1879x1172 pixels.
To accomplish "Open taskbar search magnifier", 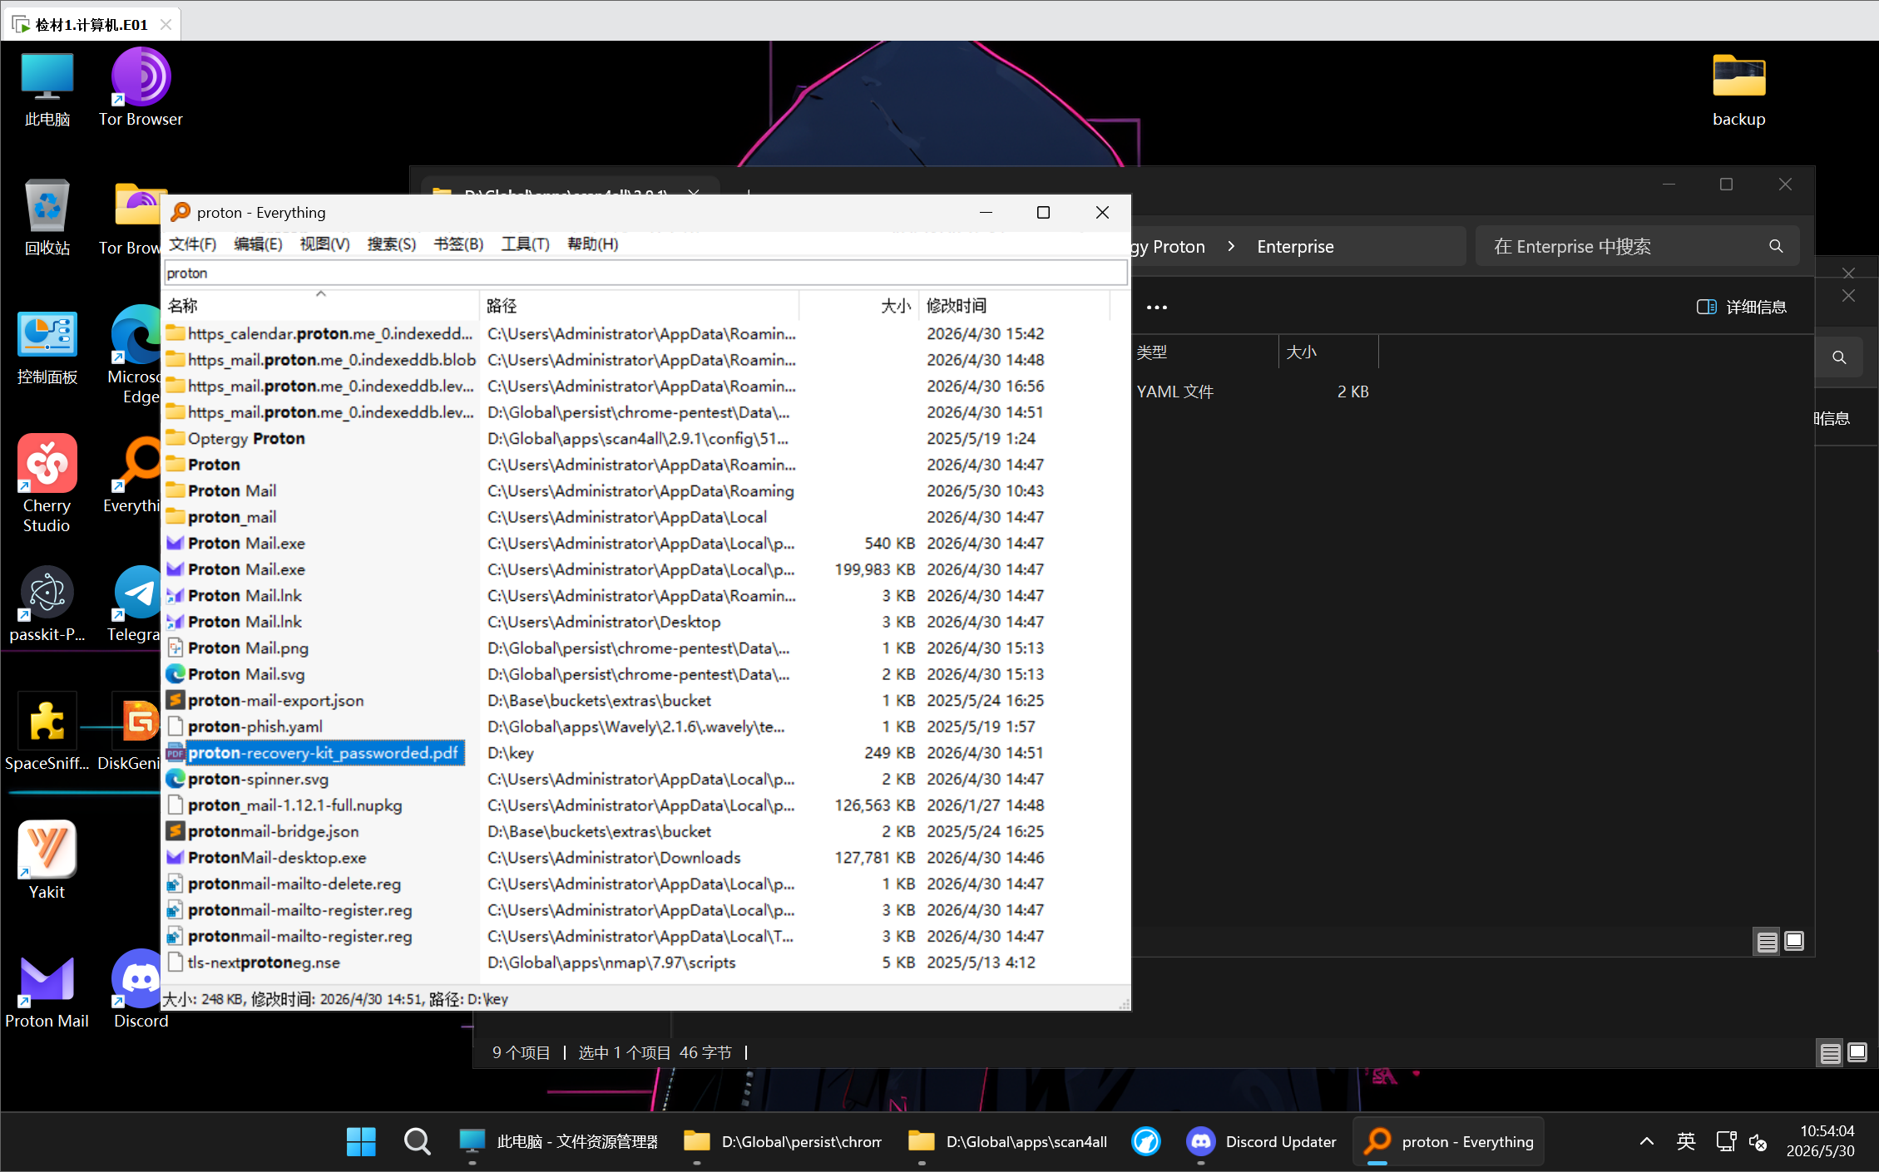I will [x=417, y=1141].
